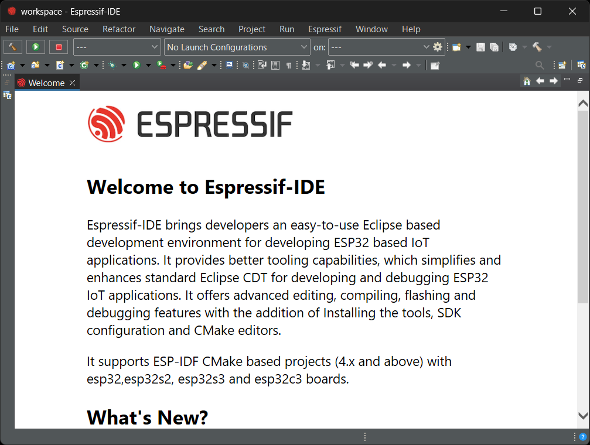Image resolution: width=590 pixels, height=445 pixels.
Task: Click the Previous Annotation icon
Action: (330, 65)
